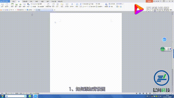Add a comment with the 批注 icon

(x=62, y=5)
